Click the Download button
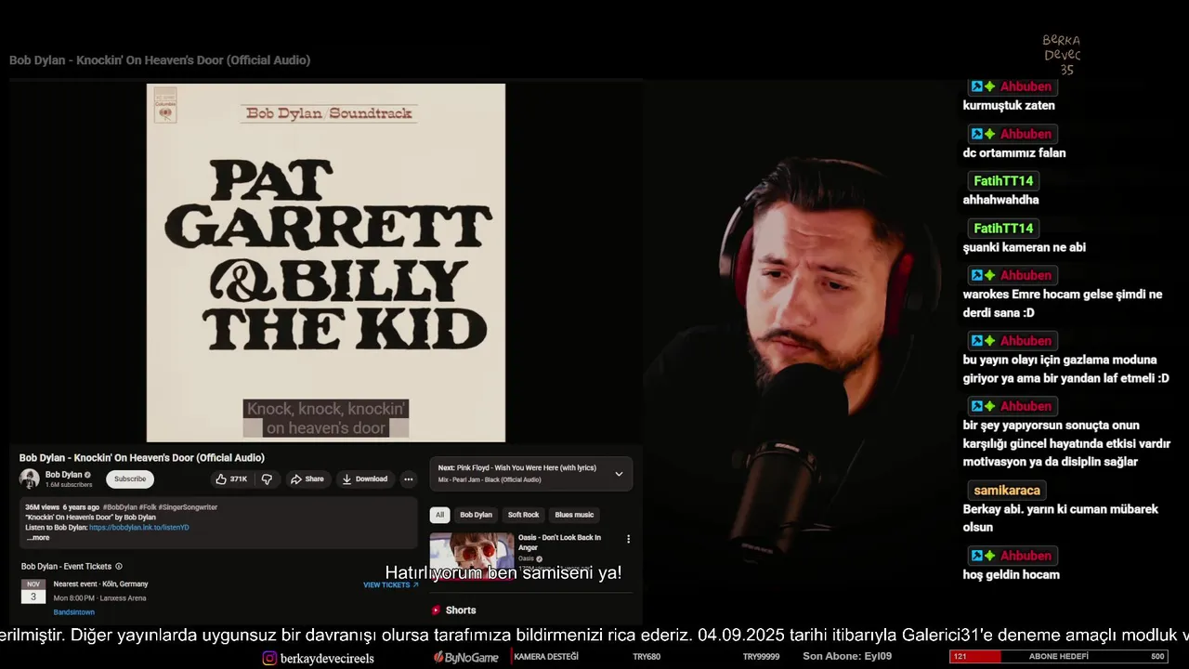This screenshot has height=669, width=1189. [x=365, y=479]
